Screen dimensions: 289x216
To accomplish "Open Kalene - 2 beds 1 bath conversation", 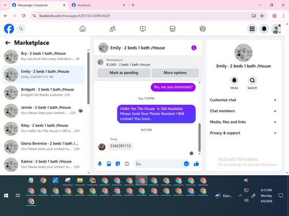I will 43,165.
